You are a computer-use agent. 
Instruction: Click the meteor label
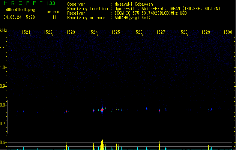coord(53,12)
